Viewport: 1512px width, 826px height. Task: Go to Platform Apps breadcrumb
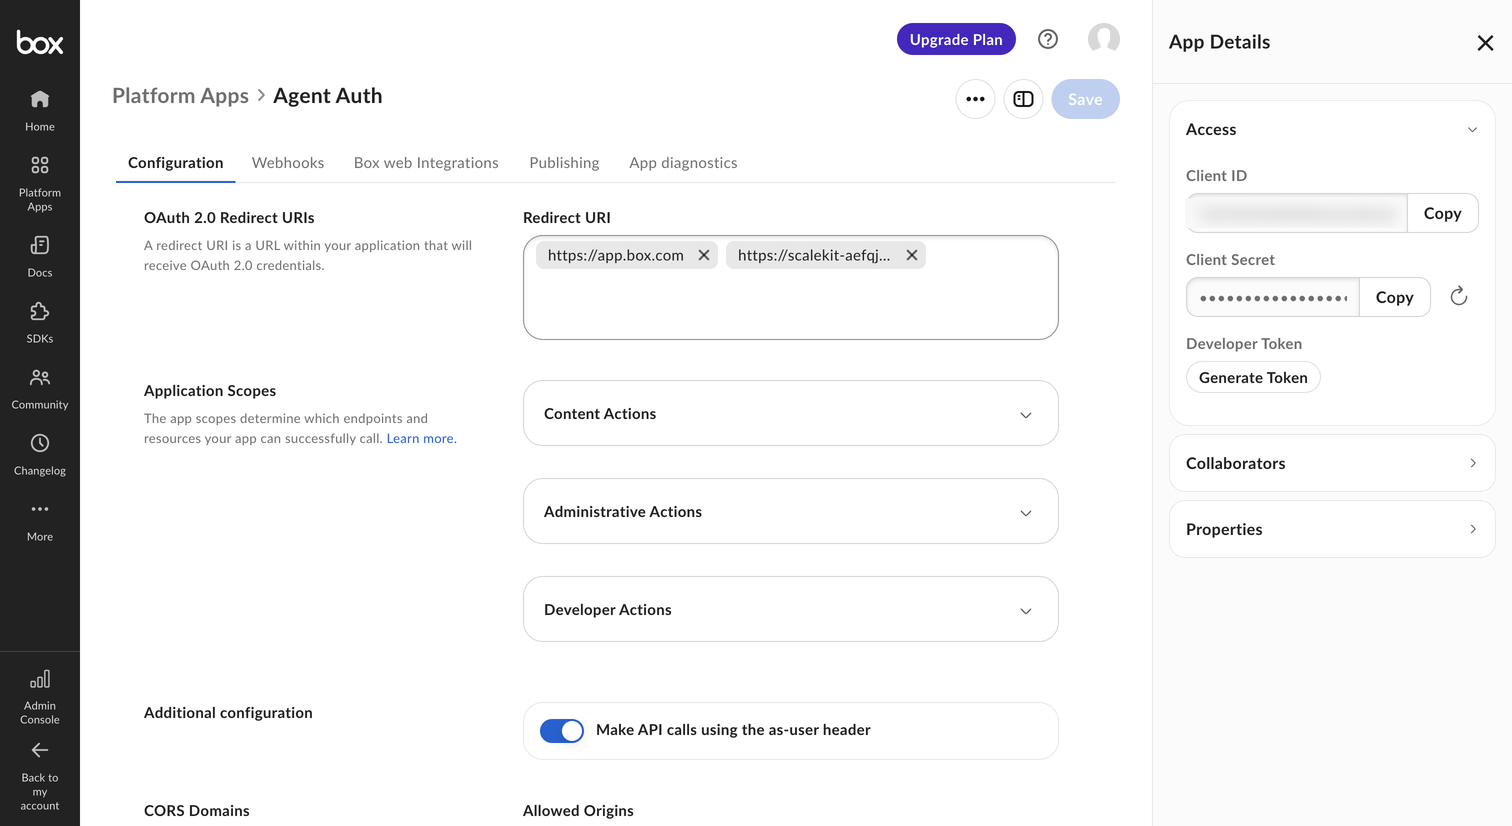pyautogui.click(x=180, y=95)
